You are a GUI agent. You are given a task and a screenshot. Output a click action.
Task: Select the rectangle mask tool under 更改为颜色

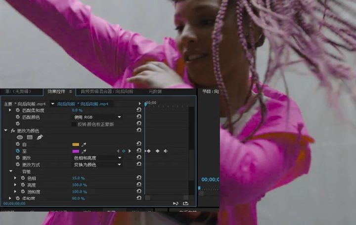(30, 137)
